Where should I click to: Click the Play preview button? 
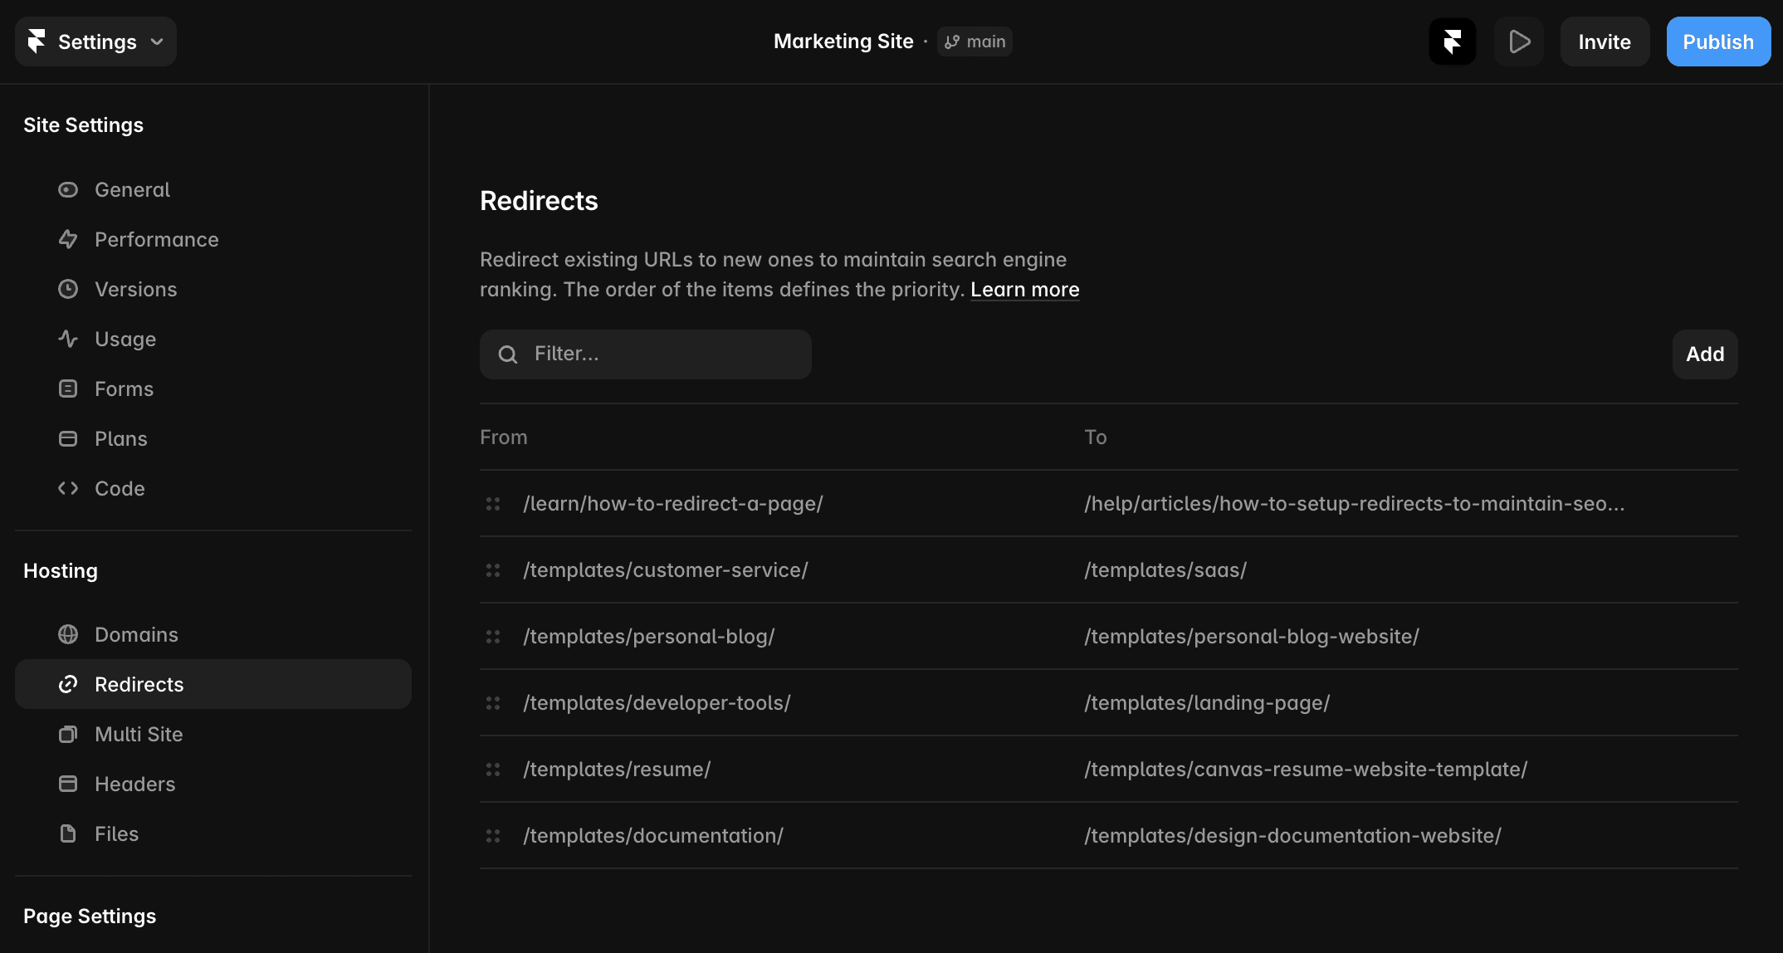[x=1518, y=42]
